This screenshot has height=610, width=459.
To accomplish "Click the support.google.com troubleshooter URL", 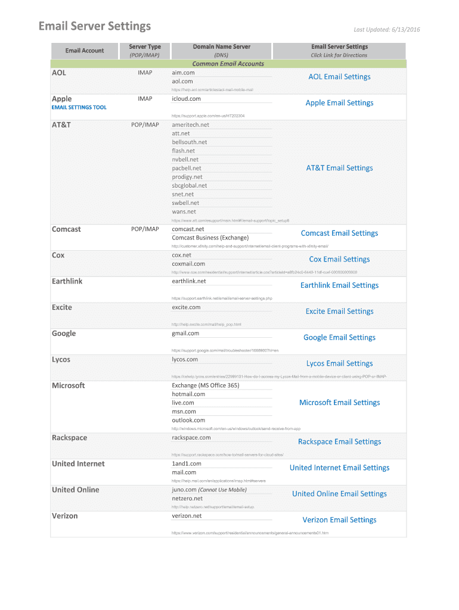I will point(225,350).
